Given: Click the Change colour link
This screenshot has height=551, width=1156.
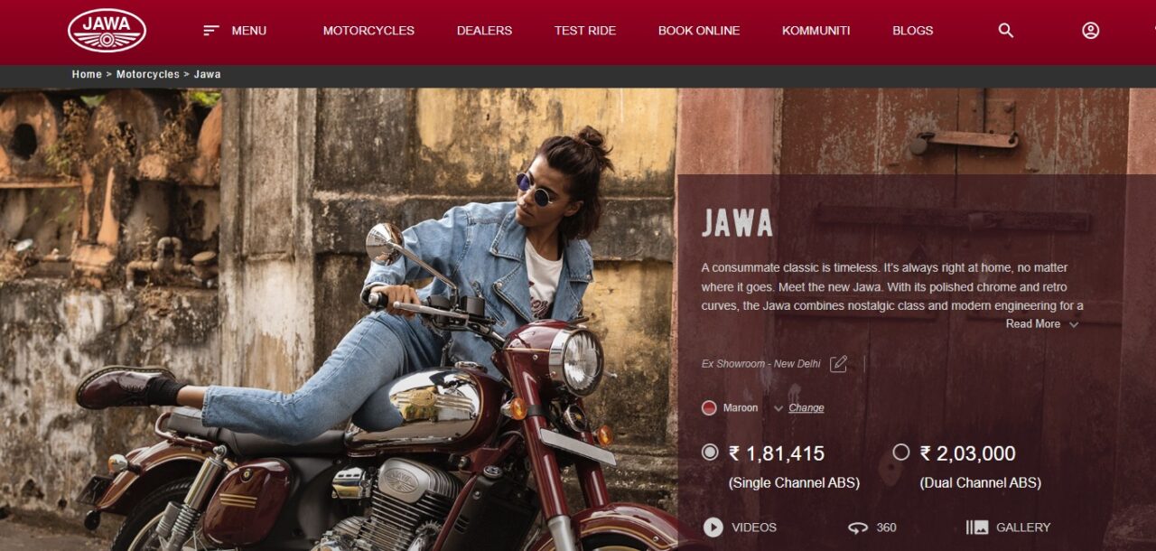Looking at the screenshot, I should pyautogui.click(x=806, y=408).
